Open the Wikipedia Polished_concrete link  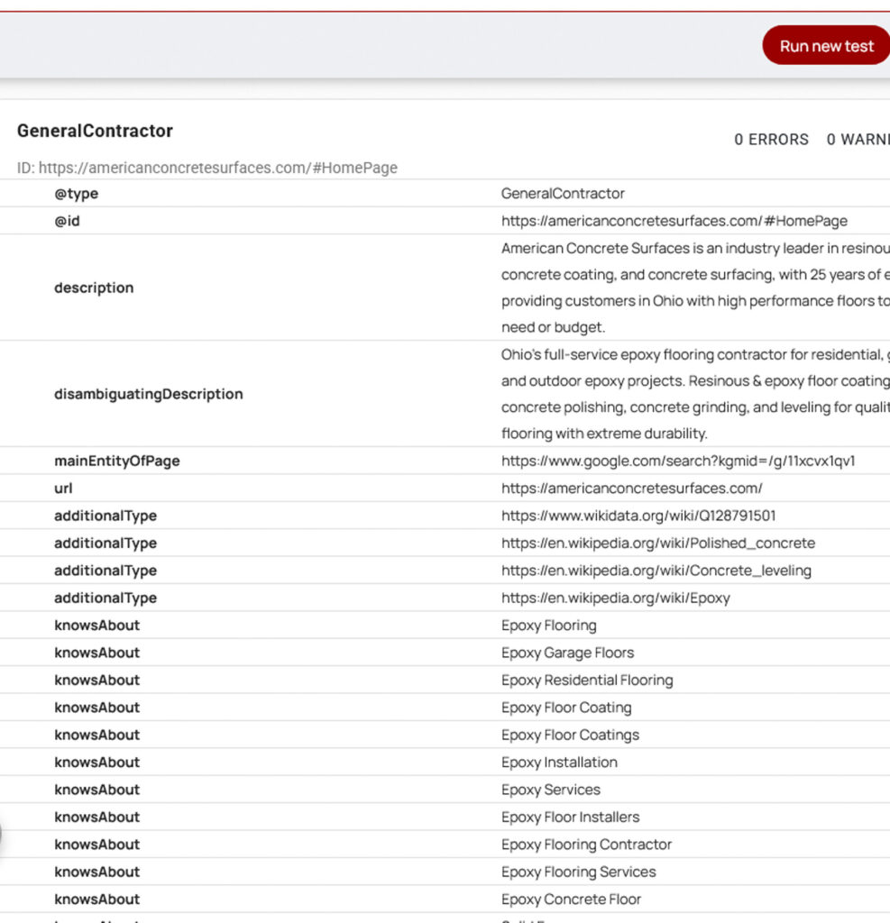[x=658, y=543]
